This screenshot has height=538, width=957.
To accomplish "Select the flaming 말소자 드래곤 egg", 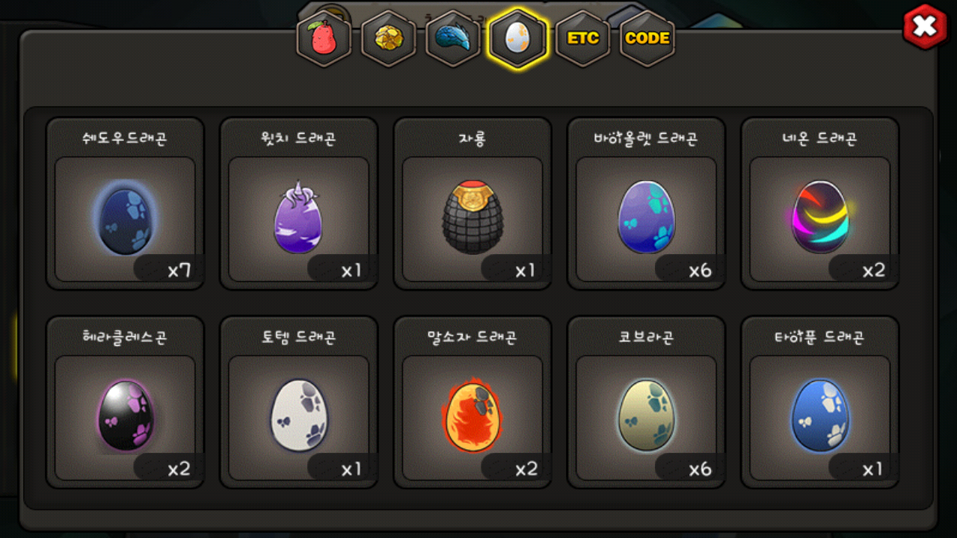I will pos(473,417).
